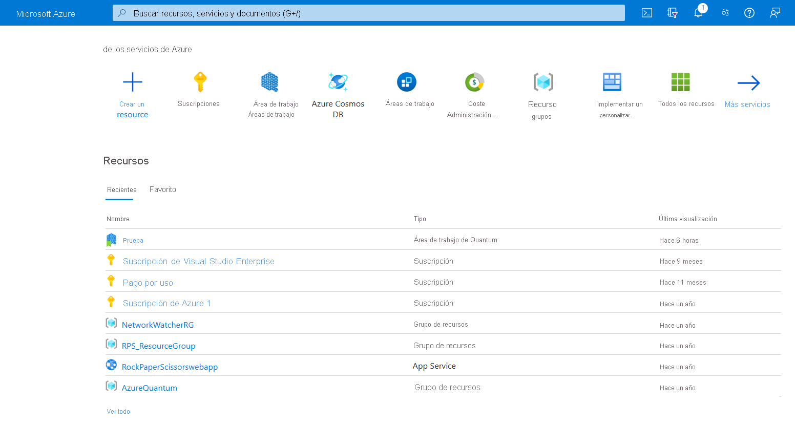Open Suscripciones key icon
This screenshot has height=425, width=795.
[x=200, y=82]
